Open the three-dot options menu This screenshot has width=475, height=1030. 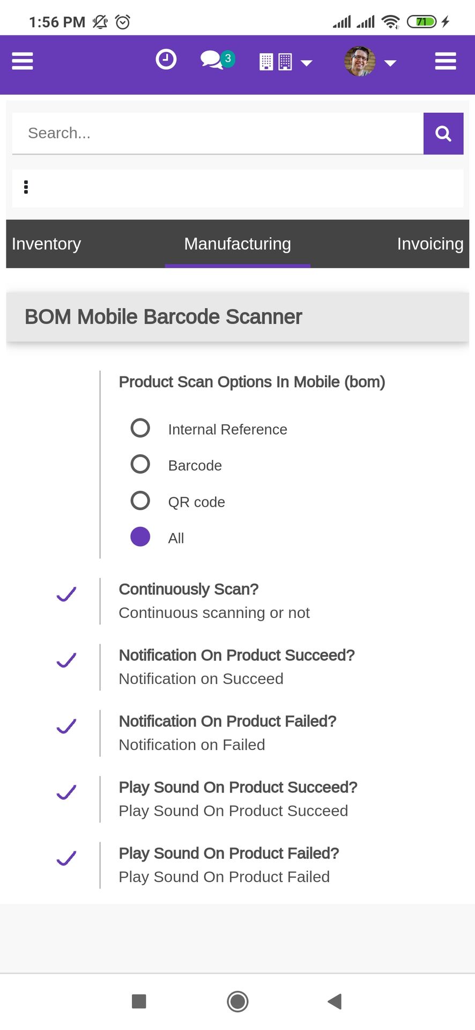pyautogui.click(x=26, y=187)
